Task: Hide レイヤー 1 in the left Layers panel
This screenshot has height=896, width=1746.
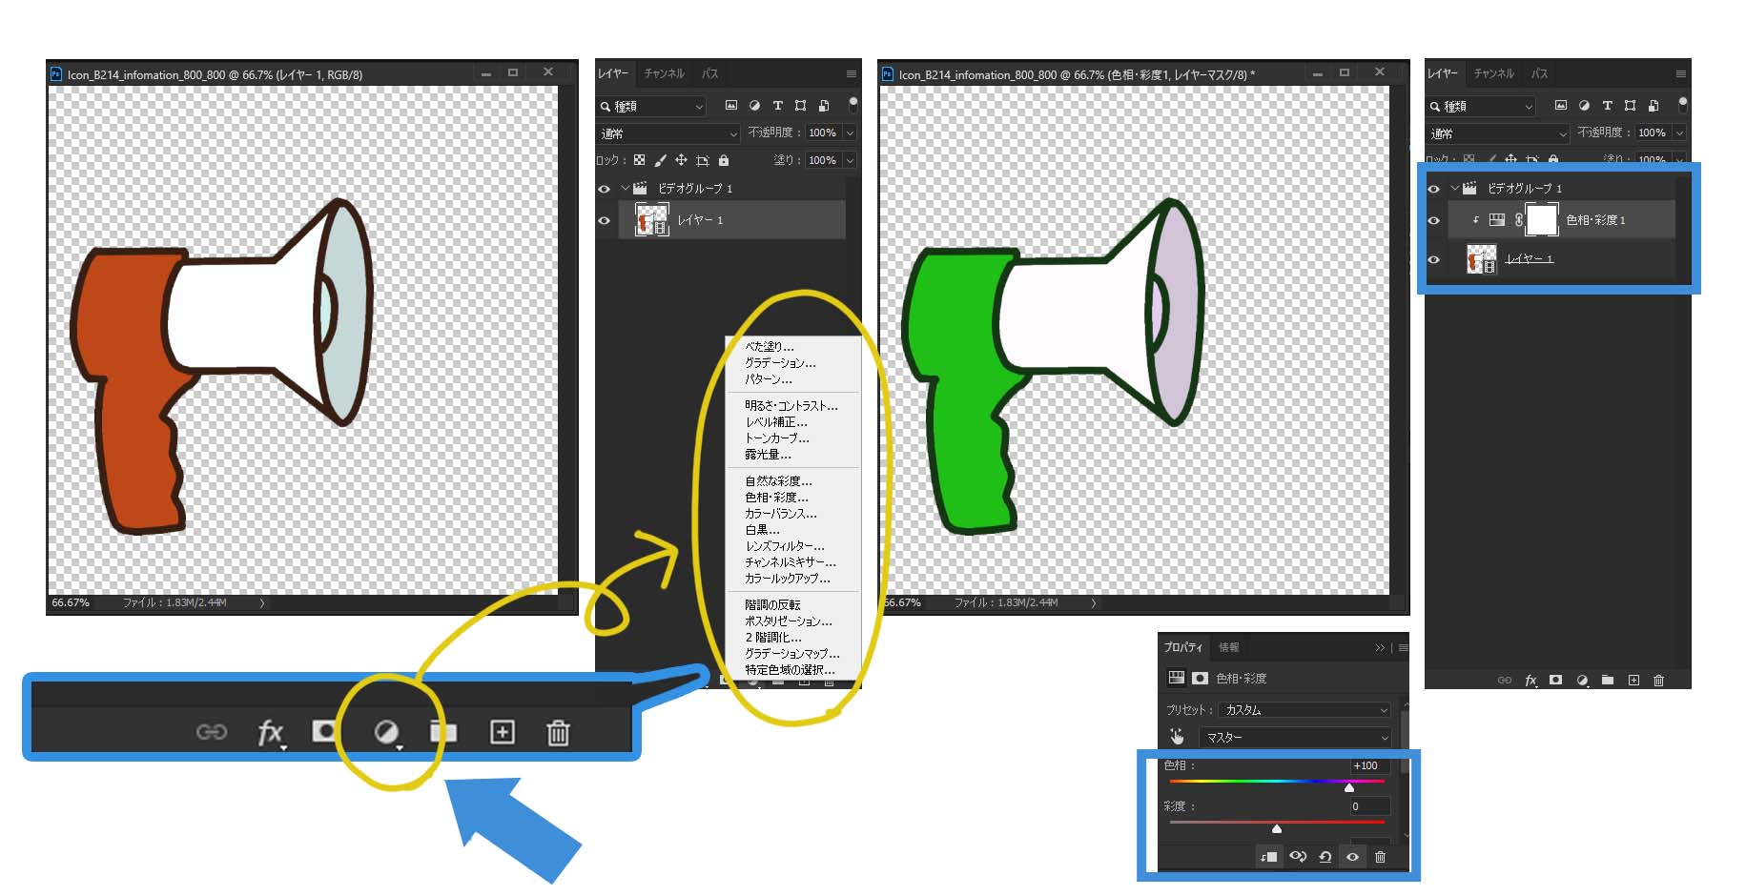Action: click(604, 220)
